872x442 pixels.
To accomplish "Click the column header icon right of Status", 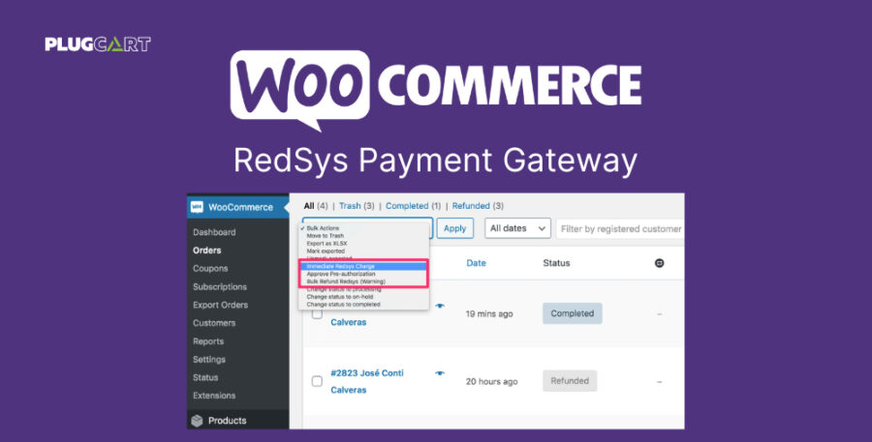I will click(660, 263).
